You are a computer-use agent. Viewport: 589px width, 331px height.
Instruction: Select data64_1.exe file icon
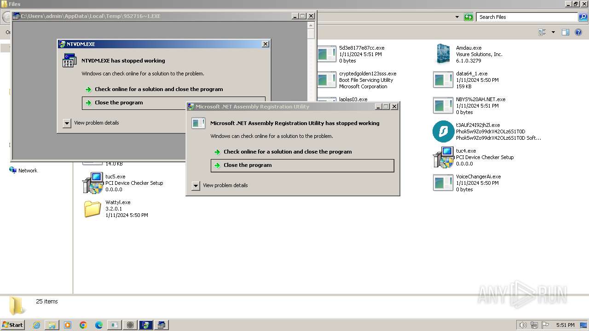tap(443, 80)
